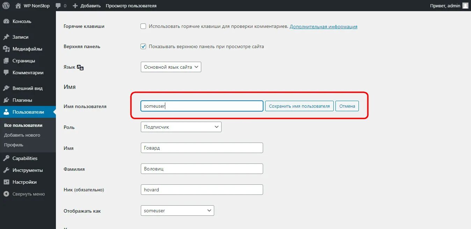
Task: Open the Основной язык сайта language dropdown
Action: click(171, 67)
